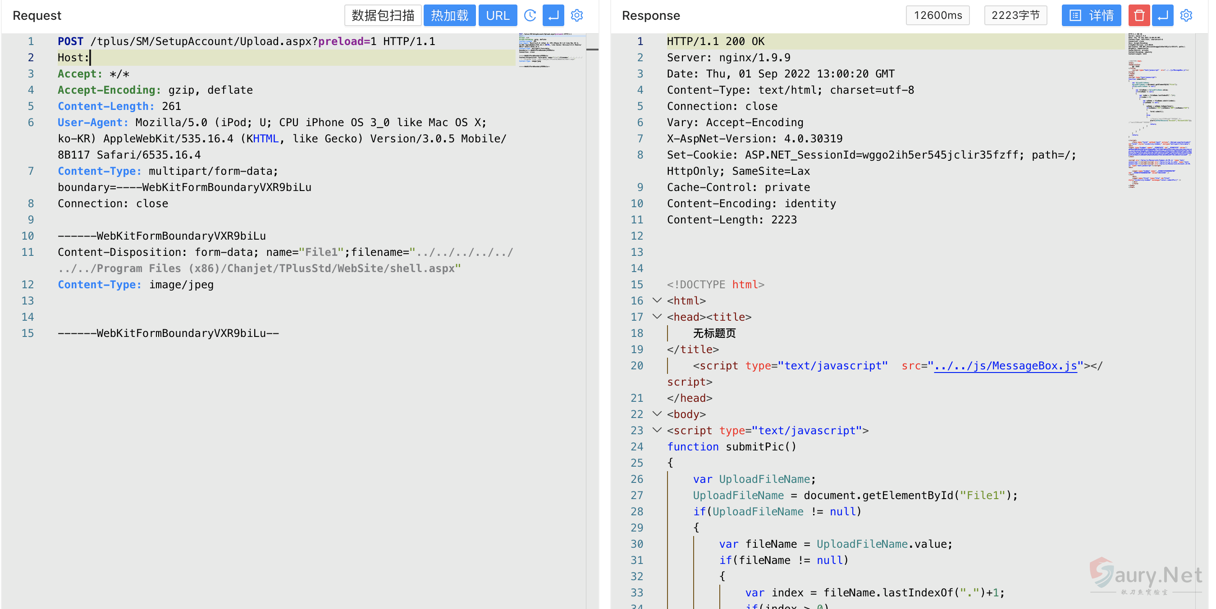Open Response panel settings gear

1186,16
